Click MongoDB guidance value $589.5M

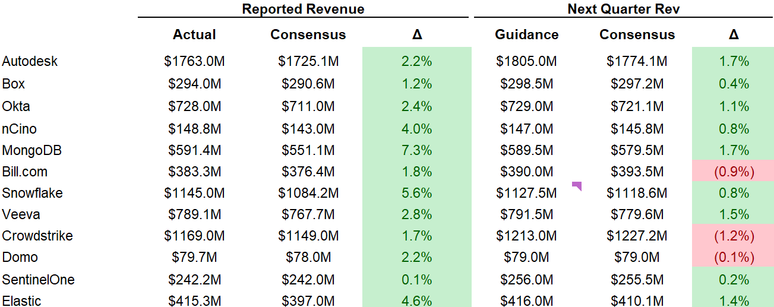[x=527, y=150]
